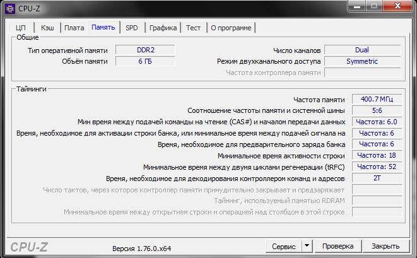The image size is (417, 258).
Task: Click the 5:6 ratio value
Action: (x=377, y=110)
